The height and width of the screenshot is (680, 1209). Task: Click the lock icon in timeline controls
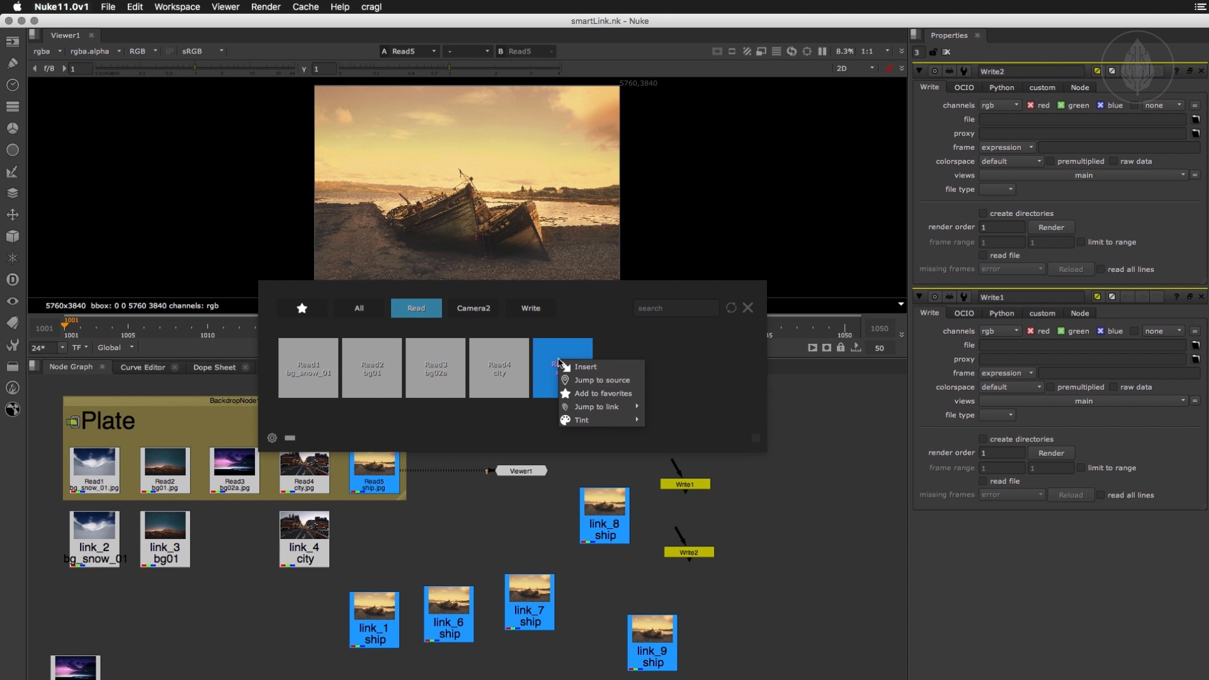(841, 348)
